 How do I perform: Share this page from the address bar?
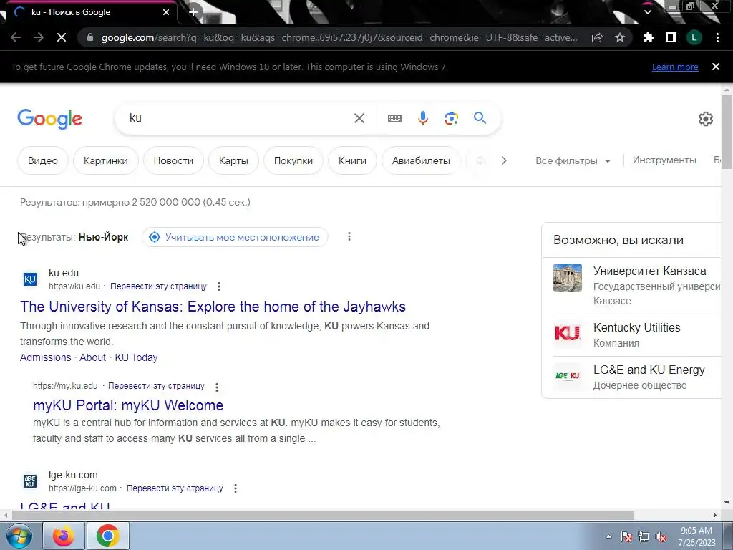[597, 37]
